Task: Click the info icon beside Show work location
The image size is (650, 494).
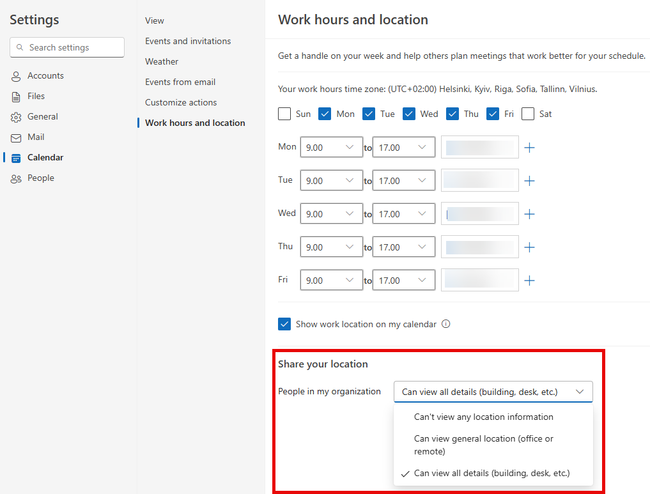Action: (445, 324)
